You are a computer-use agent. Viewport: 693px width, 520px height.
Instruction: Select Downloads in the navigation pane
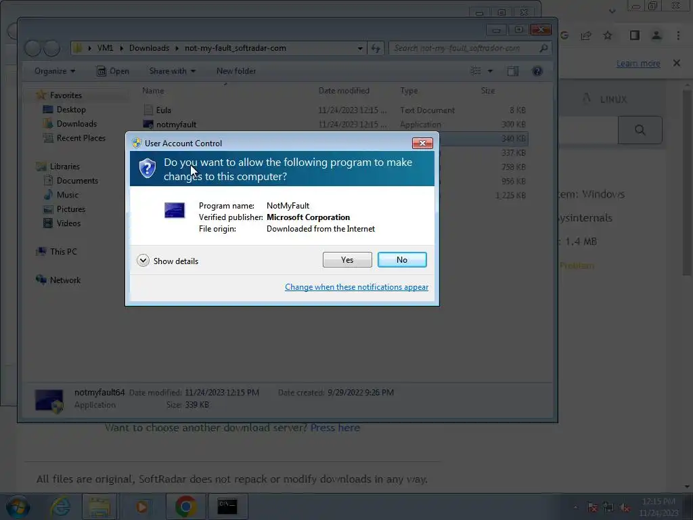(x=76, y=124)
